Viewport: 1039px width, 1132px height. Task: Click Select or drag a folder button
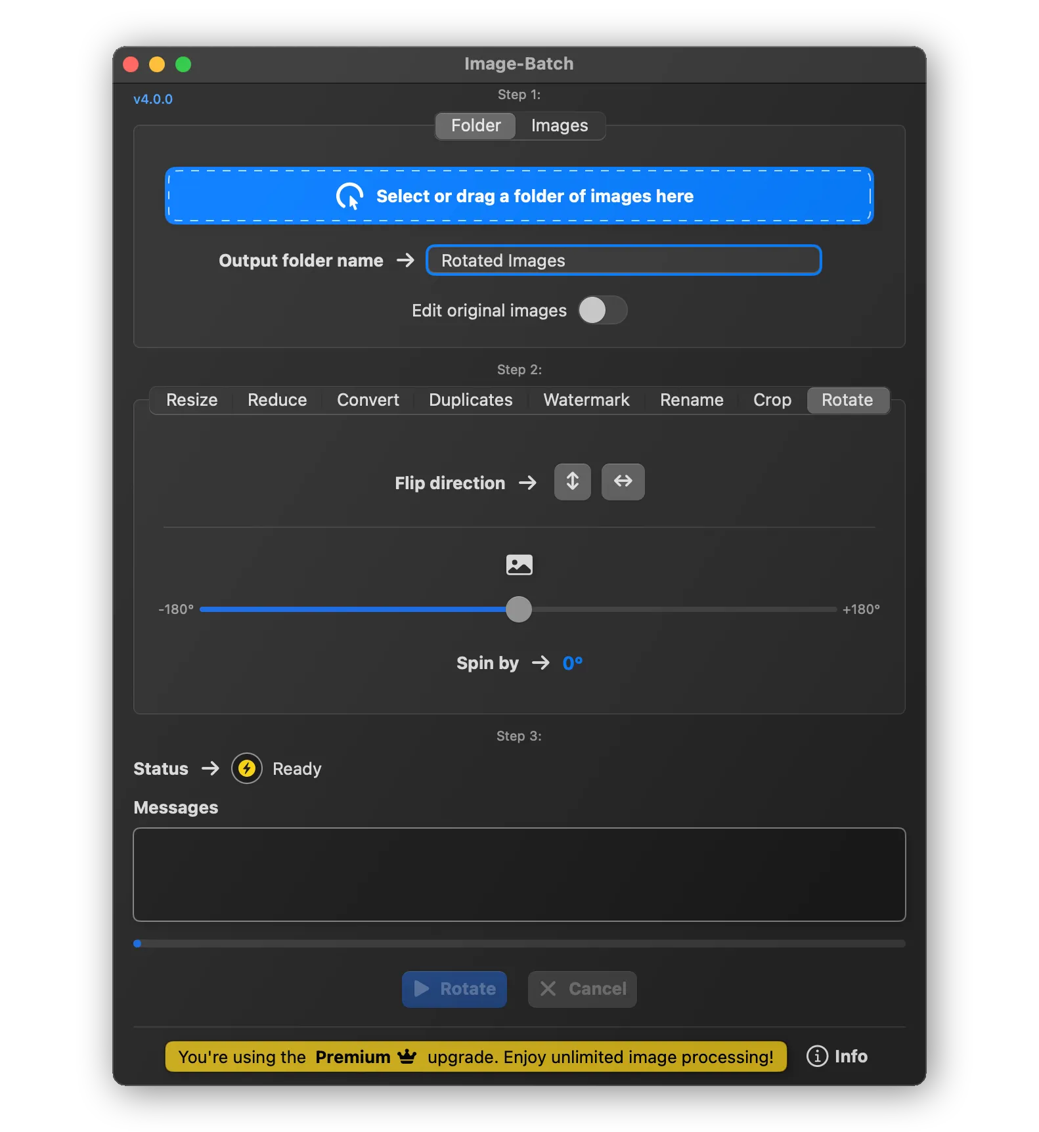pyautogui.click(x=519, y=196)
